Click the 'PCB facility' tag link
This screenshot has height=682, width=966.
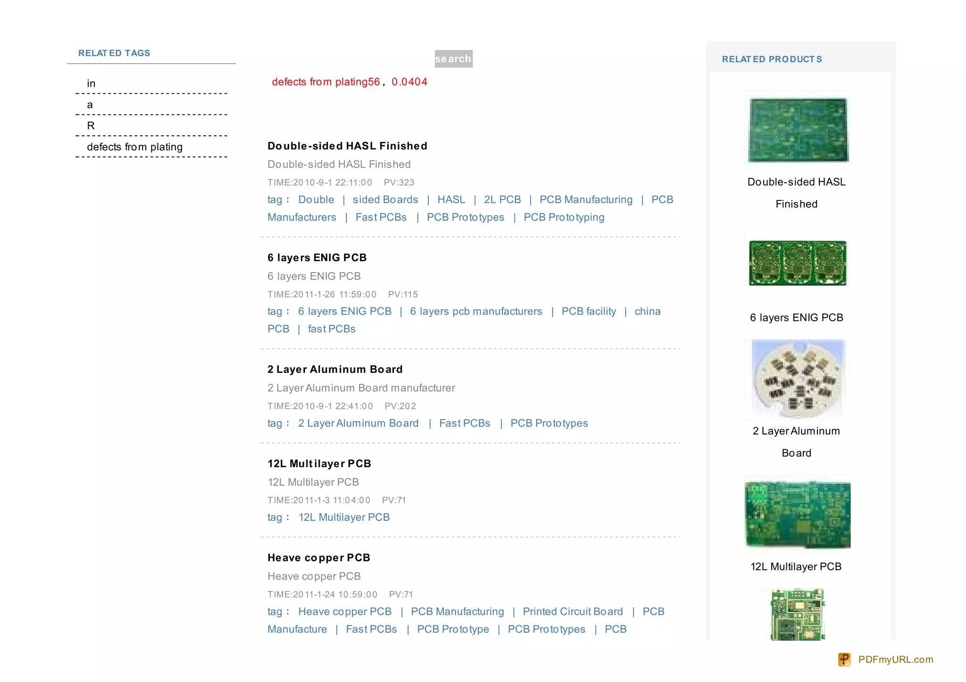click(x=589, y=312)
